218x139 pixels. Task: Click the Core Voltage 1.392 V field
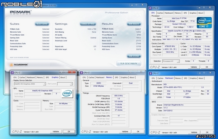click(x=190, y=27)
